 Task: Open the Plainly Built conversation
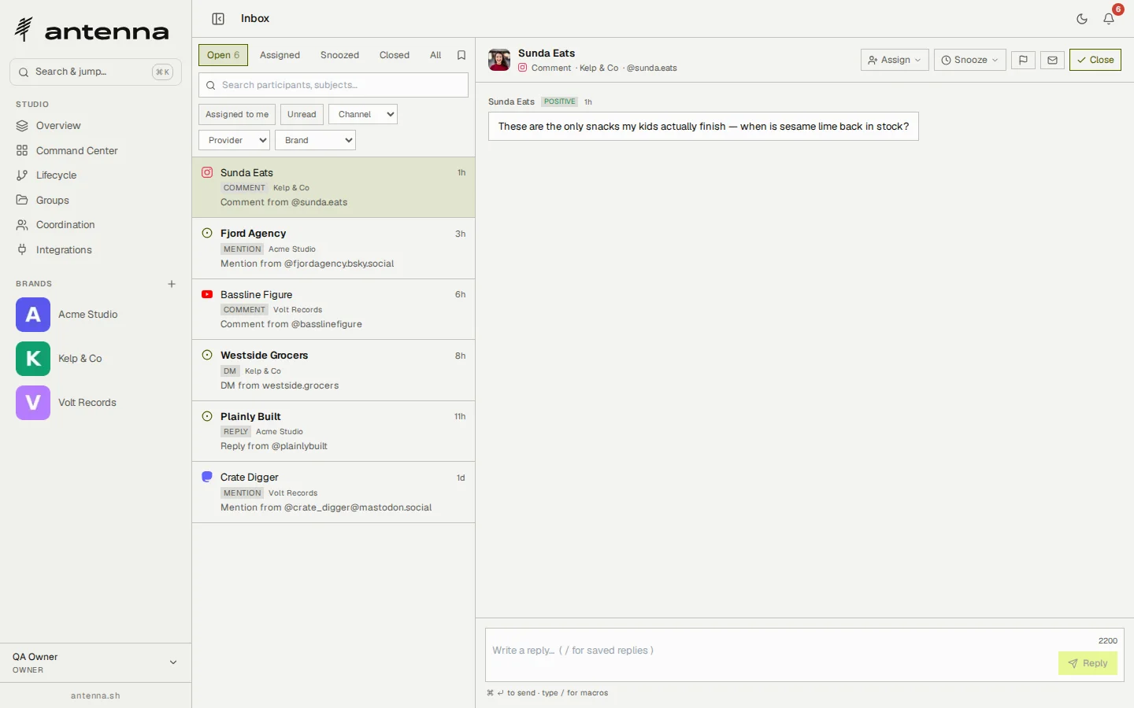coord(333,431)
